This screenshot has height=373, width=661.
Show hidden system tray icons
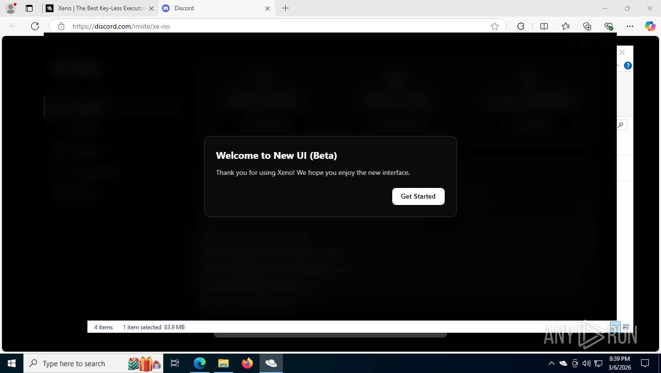[552, 363]
